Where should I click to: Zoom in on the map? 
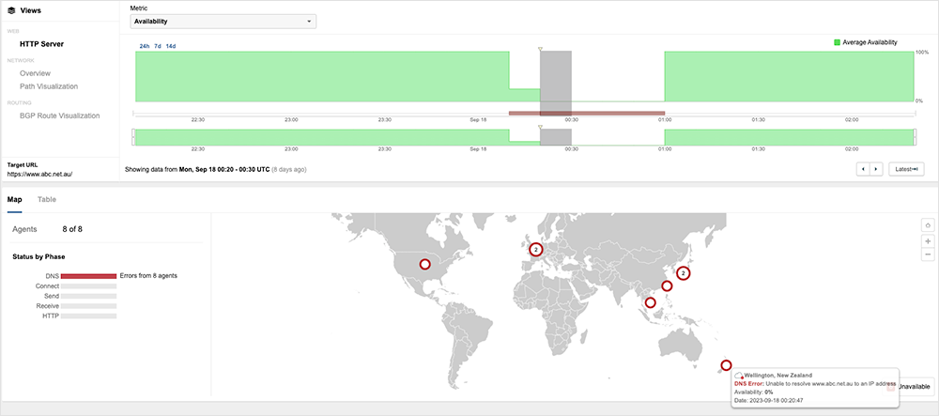click(x=928, y=239)
